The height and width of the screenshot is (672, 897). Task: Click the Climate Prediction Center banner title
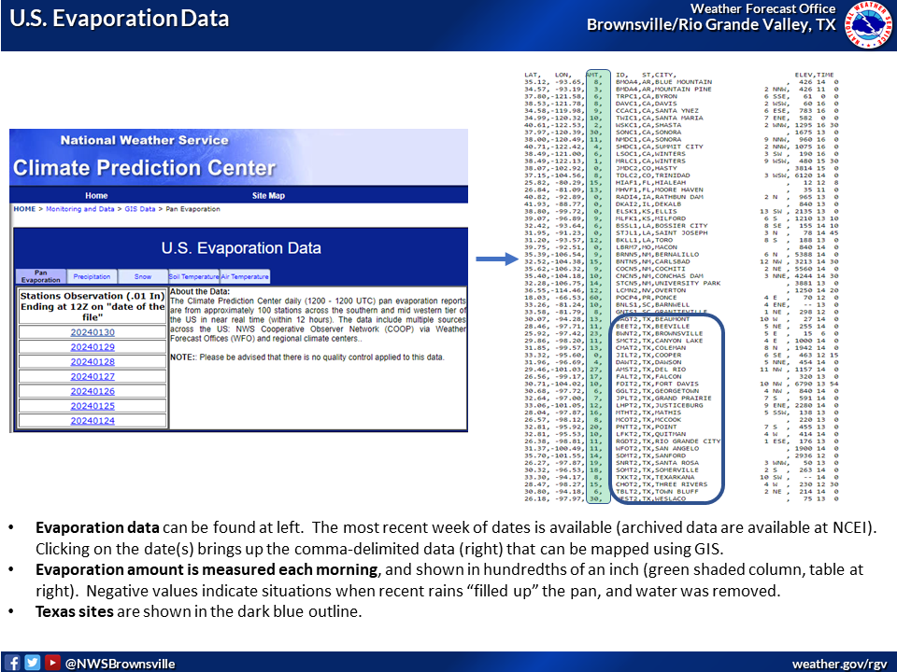click(144, 168)
